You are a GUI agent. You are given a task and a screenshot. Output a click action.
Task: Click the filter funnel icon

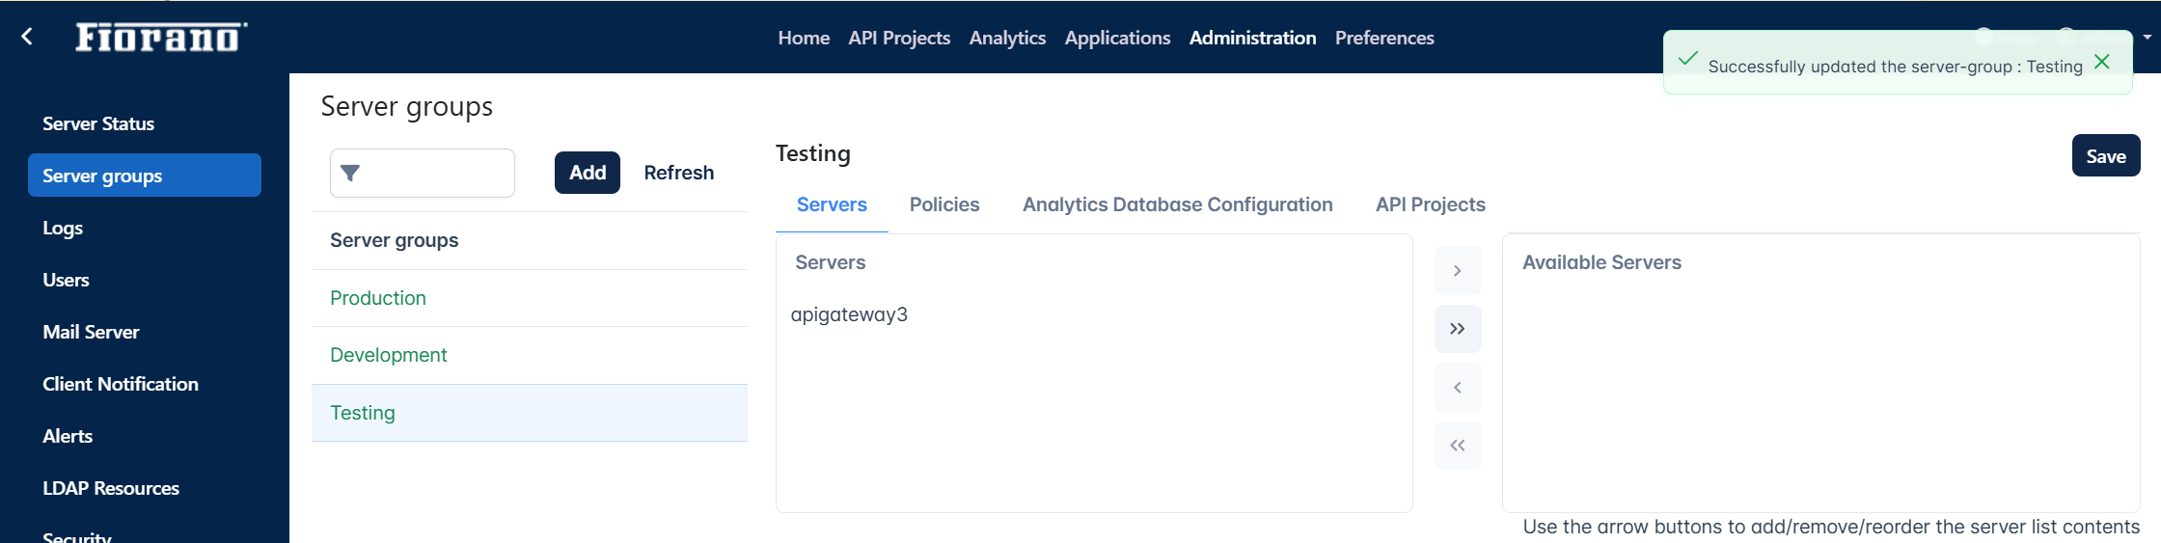350,173
